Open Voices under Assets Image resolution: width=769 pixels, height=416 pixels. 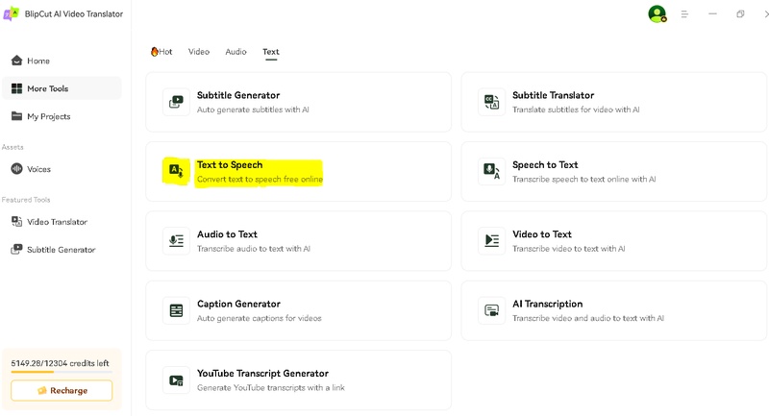[38, 169]
